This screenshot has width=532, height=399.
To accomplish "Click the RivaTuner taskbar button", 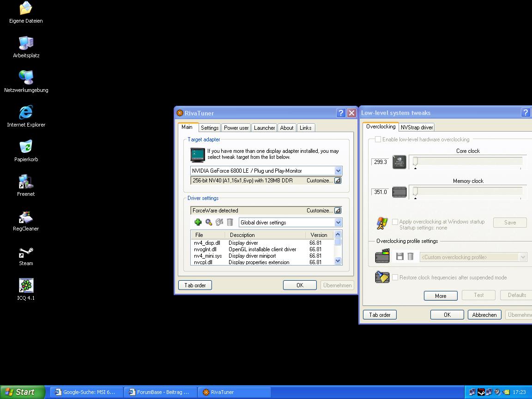I will tap(234, 392).
